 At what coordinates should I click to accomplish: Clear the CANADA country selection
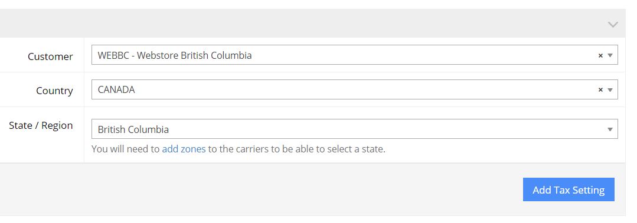(600, 90)
